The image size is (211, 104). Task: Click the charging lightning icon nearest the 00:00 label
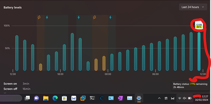click(x=110, y=17)
